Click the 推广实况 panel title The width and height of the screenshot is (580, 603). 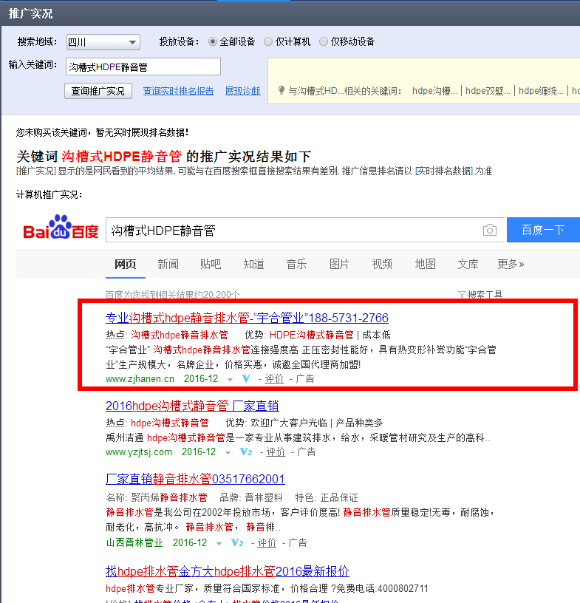(30, 14)
